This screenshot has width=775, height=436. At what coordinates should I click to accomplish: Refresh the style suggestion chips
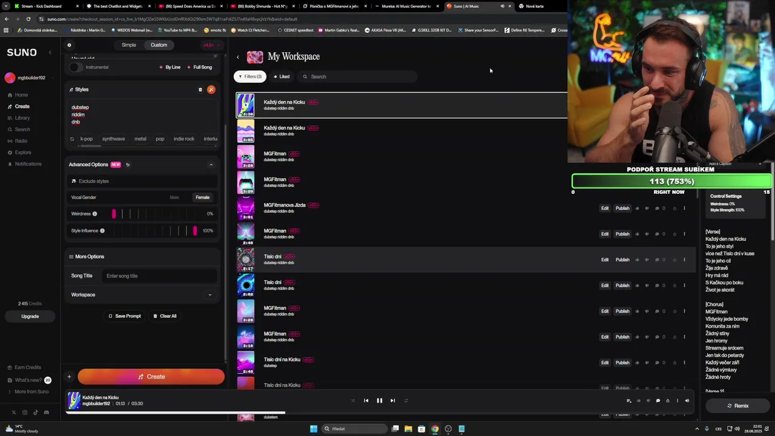pos(72,139)
